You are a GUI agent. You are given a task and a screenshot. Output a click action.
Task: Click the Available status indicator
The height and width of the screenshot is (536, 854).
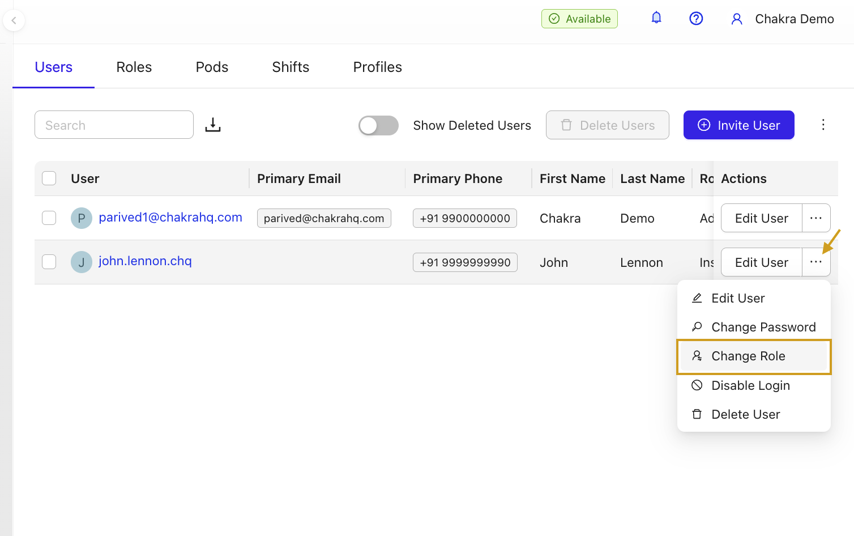tap(579, 19)
